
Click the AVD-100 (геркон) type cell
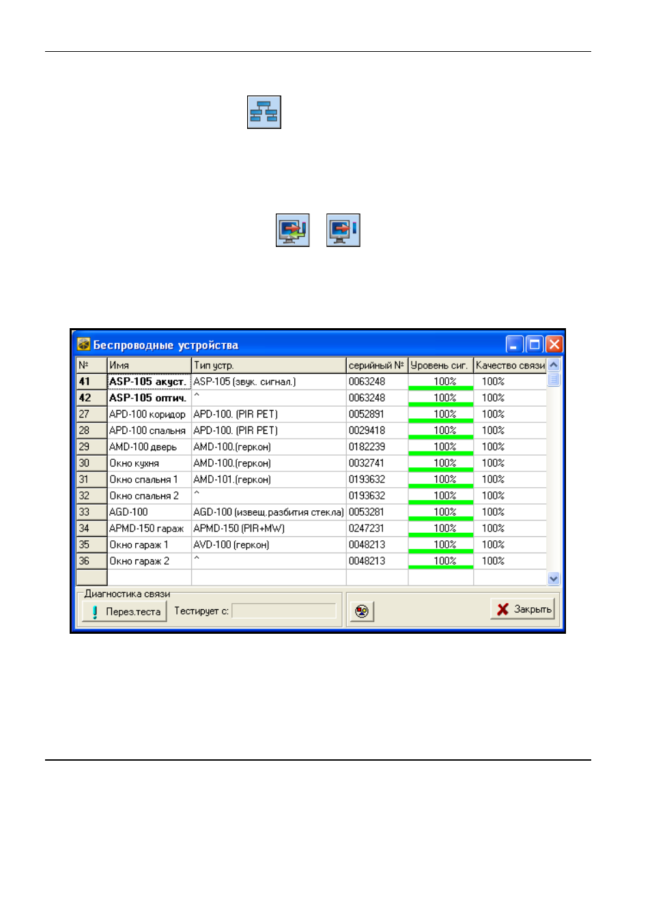pyautogui.click(x=268, y=545)
